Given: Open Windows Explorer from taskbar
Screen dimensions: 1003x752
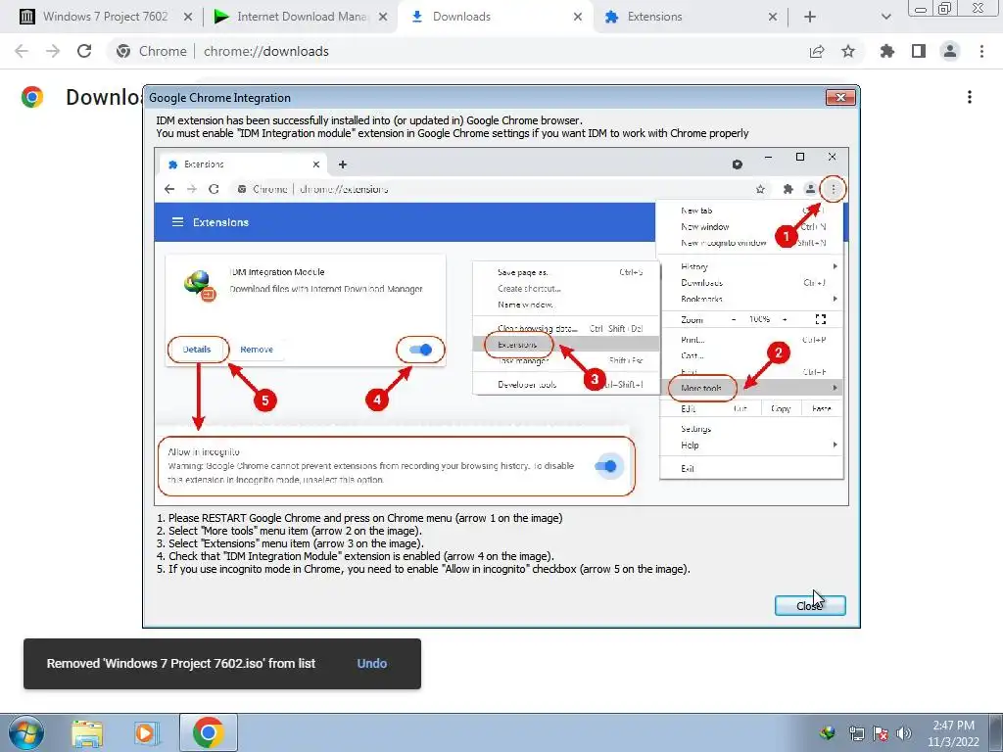Looking at the screenshot, I should click(x=87, y=732).
